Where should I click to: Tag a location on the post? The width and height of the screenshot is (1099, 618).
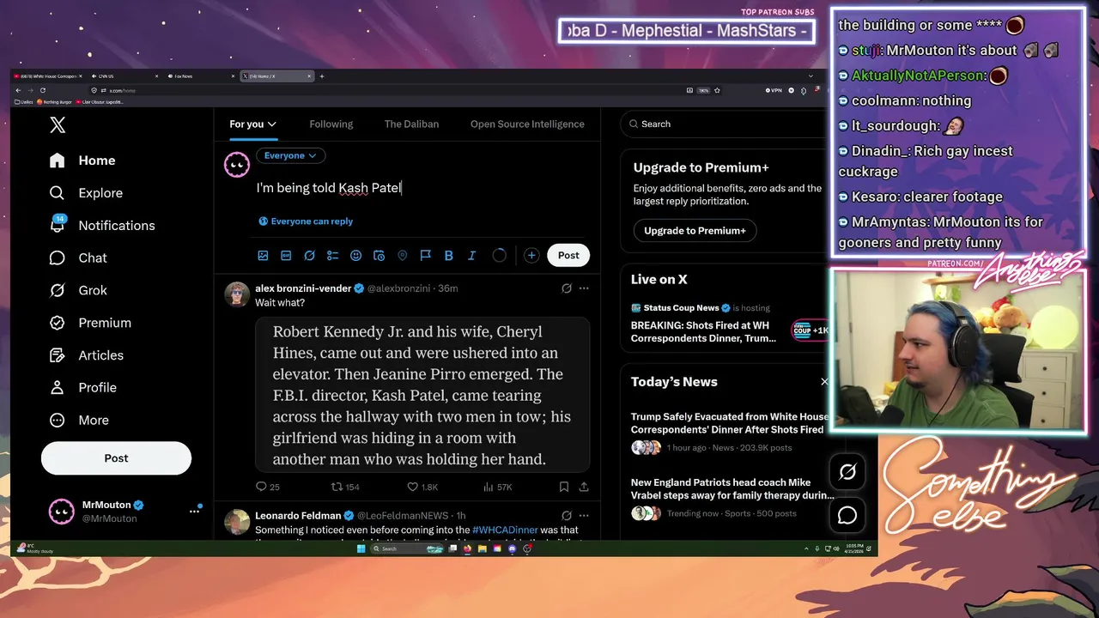402,256
